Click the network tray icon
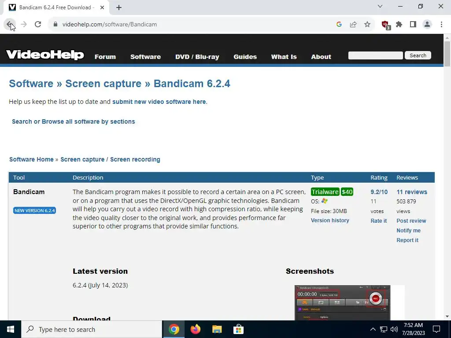The width and height of the screenshot is (451, 338). (384, 329)
